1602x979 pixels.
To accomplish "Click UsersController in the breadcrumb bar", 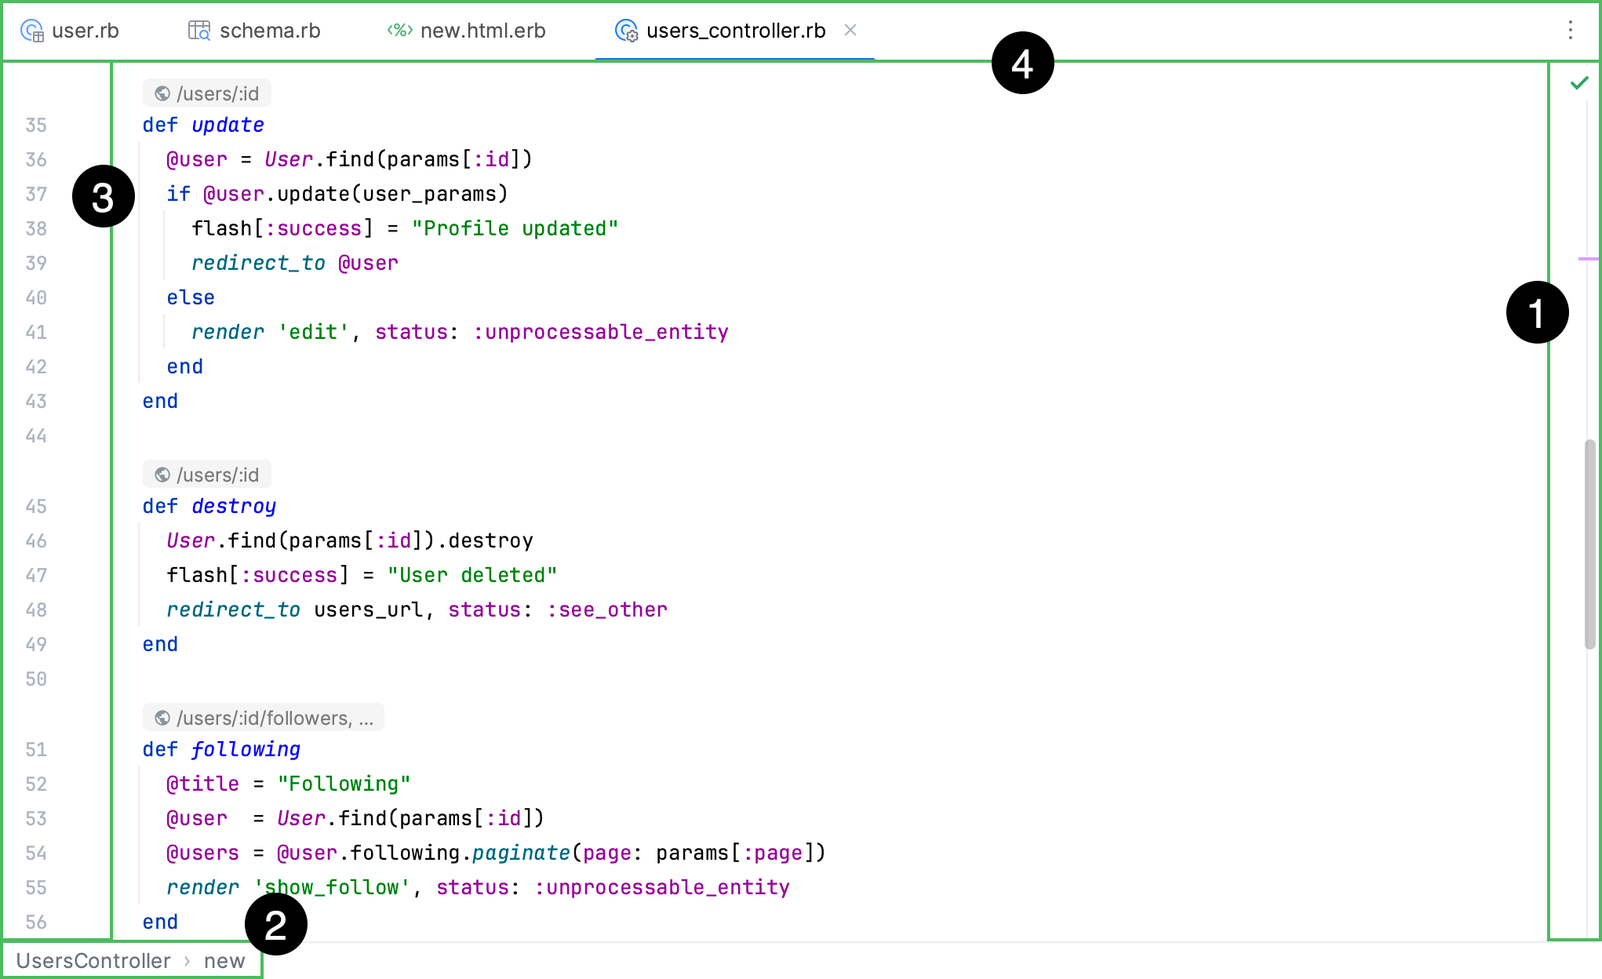I will click(91, 960).
